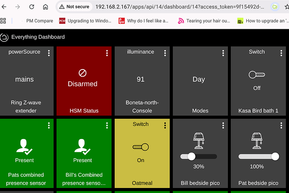
Task: Click the browser address bar URL
Action: point(176,7)
